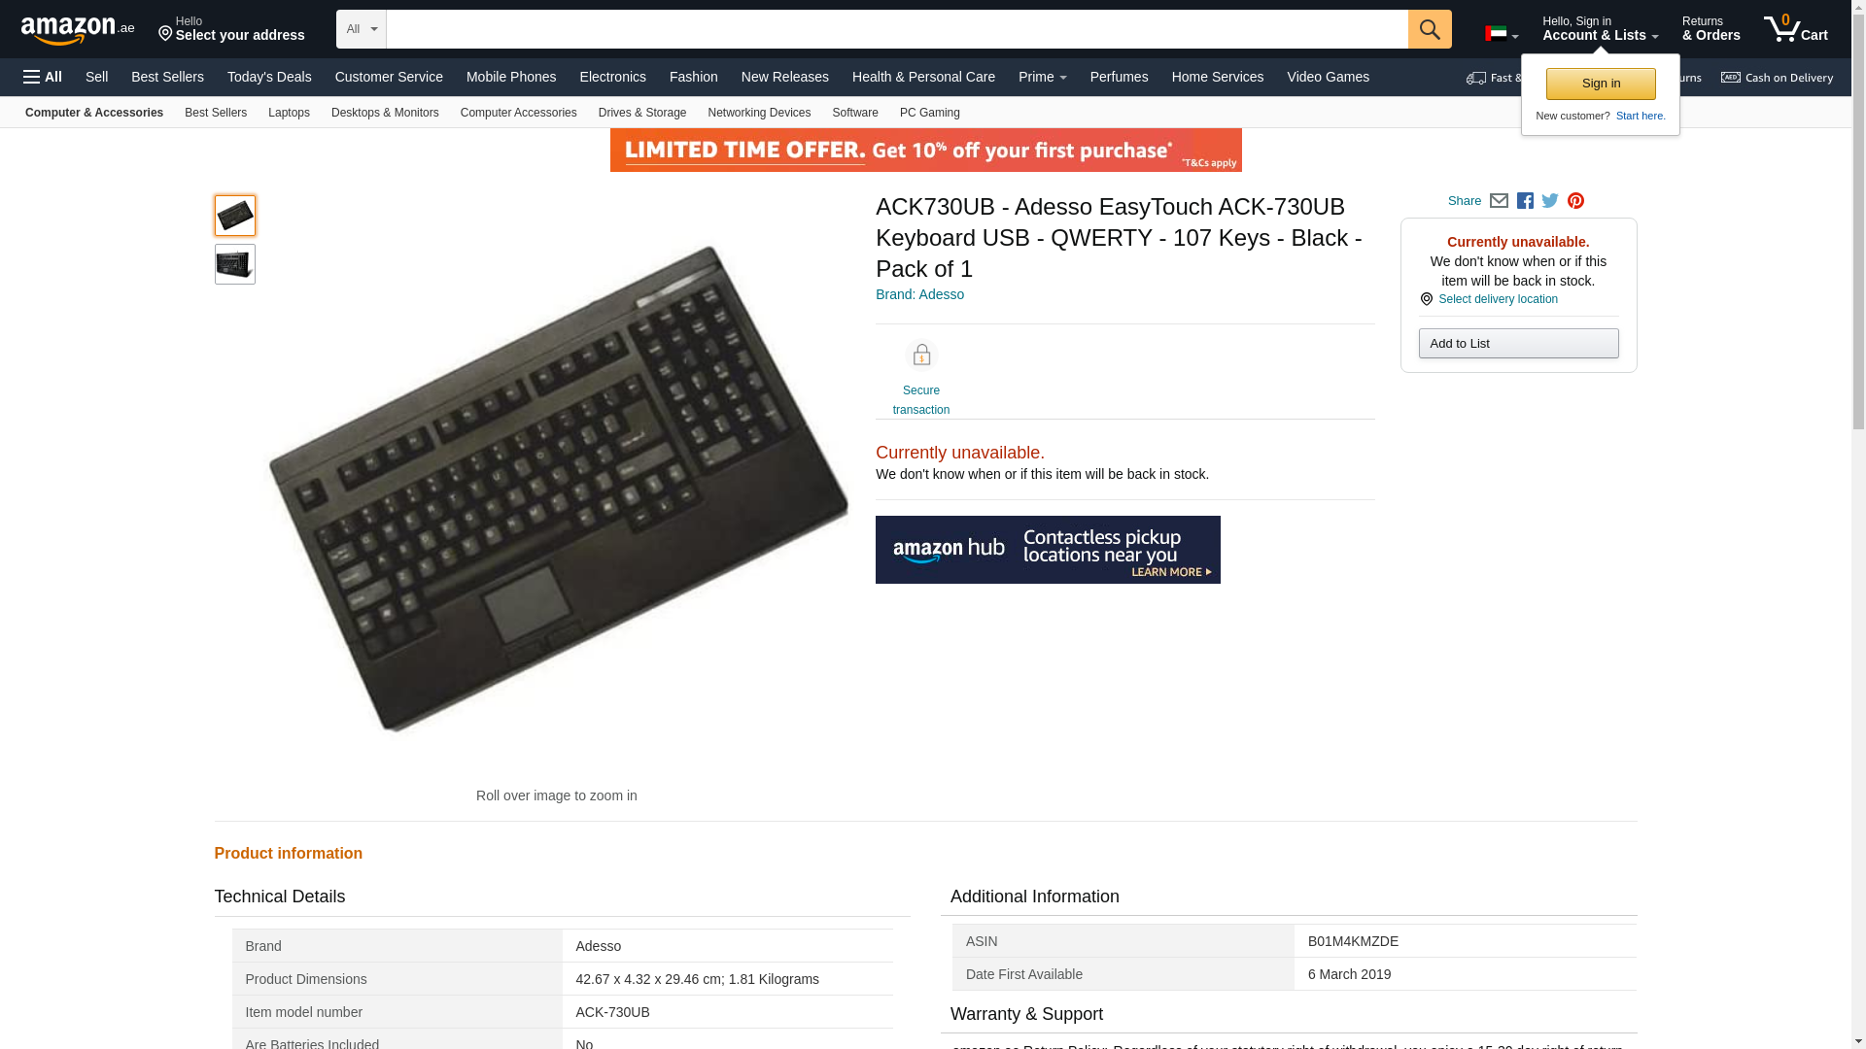The image size is (1866, 1049).
Task: Click Add to List button
Action: 1518,344
